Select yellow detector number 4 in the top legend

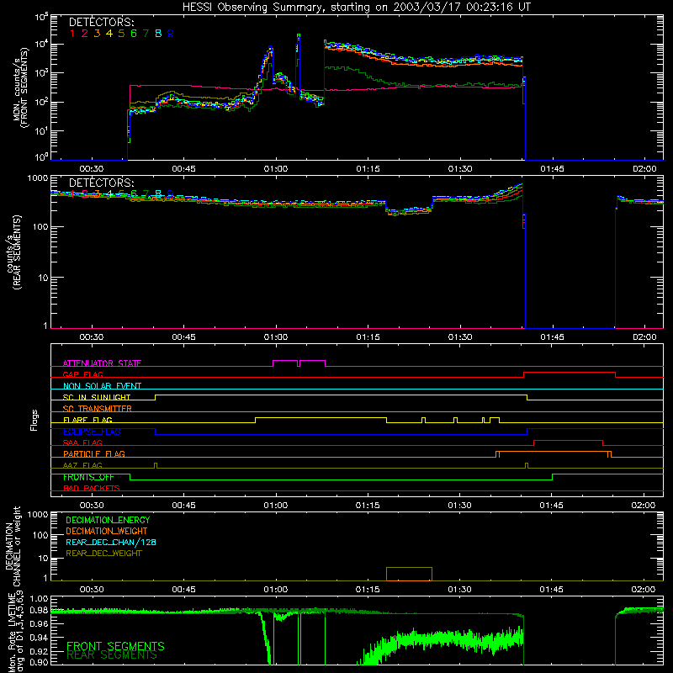tap(109, 34)
